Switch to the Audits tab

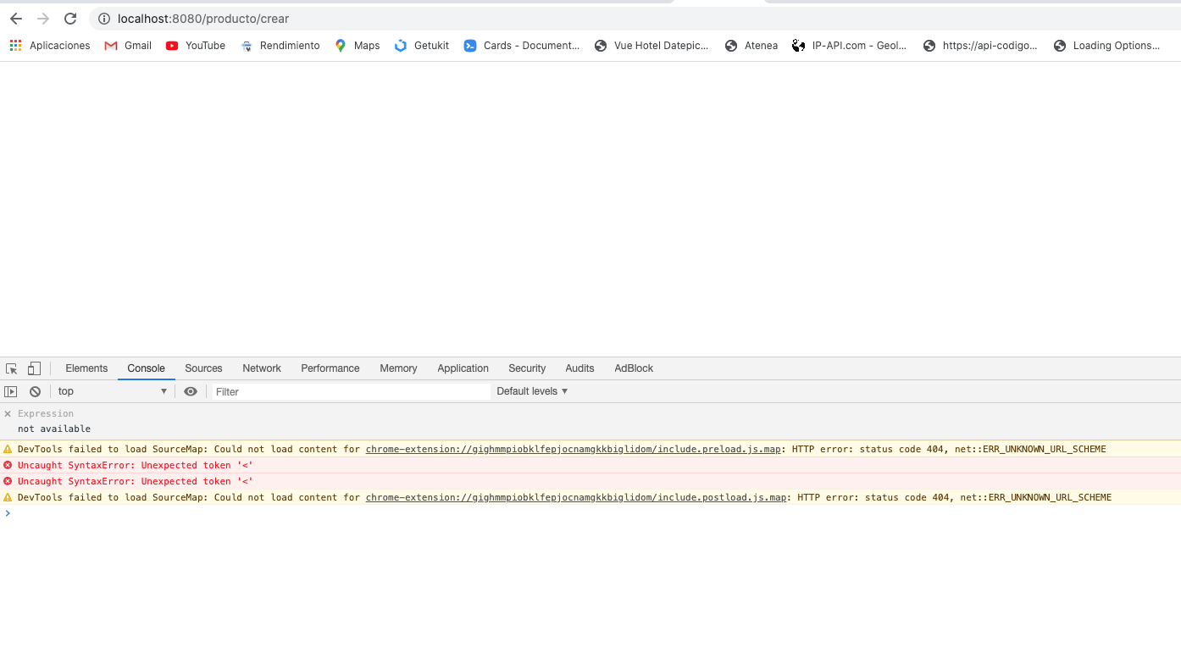(x=579, y=368)
